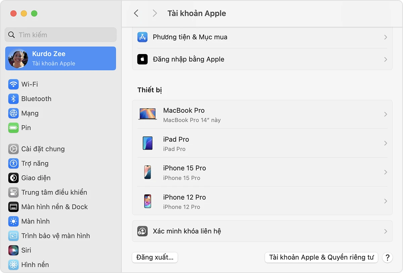Open Xác minh khóa liên hệ
Screen dimensions: 403x273
[263, 231]
